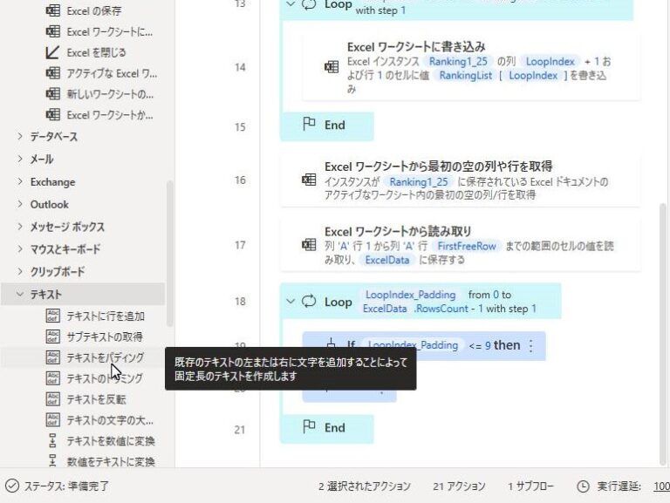Collapse the Loop block at step 18
The image size is (670, 503).
tap(291, 302)
